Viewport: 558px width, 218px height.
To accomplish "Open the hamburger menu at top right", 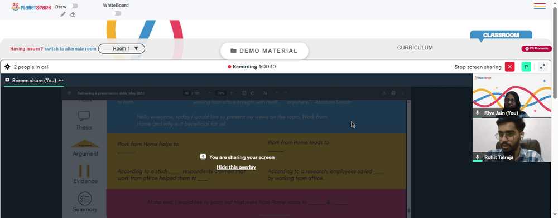I will click(x=540, y=6).
